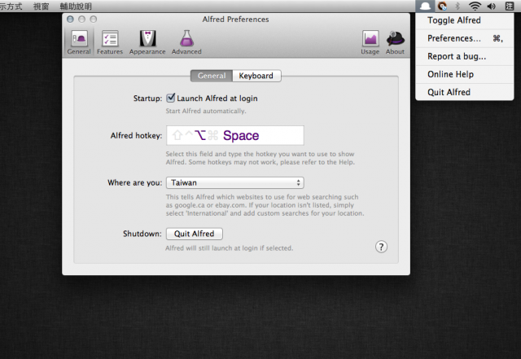
Task: Expand the Where are you Taiwan dropdown
Action: pos(235,182)
